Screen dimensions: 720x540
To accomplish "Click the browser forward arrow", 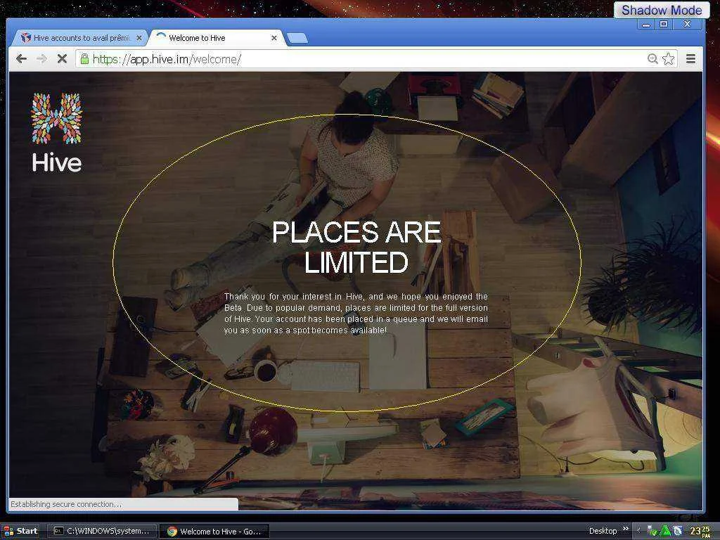I will 41,59.
